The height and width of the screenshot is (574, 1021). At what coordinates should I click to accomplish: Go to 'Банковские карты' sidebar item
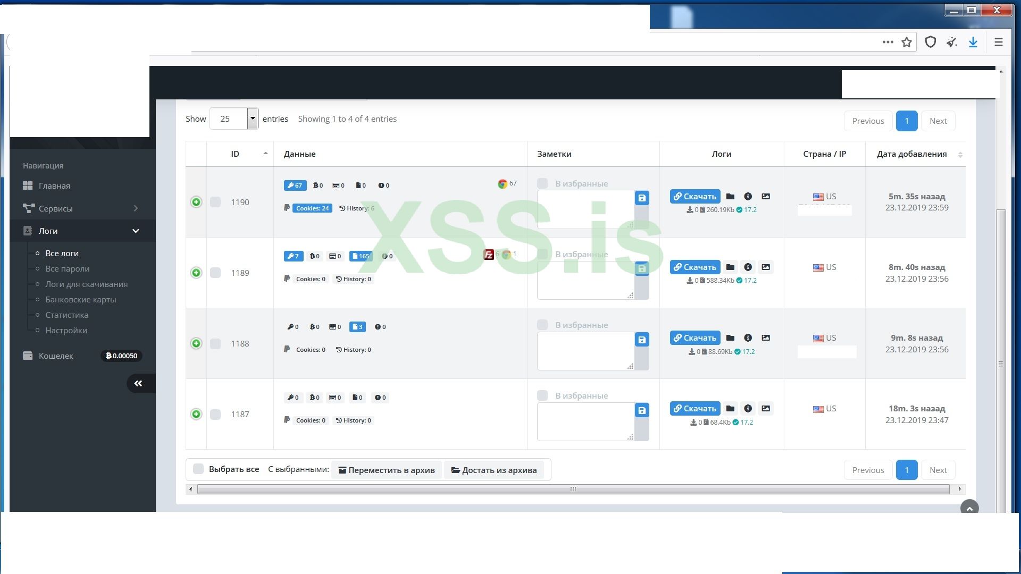[x=81, y=299]
